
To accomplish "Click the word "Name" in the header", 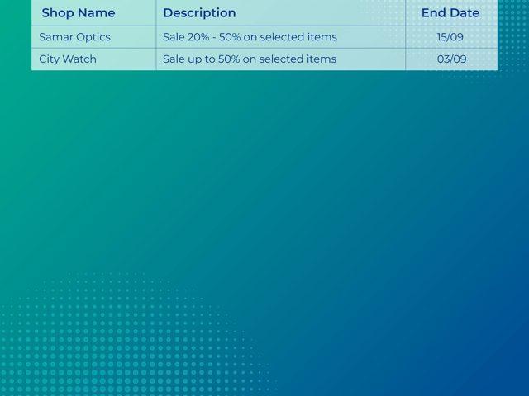I will click(x=97, y=13).
